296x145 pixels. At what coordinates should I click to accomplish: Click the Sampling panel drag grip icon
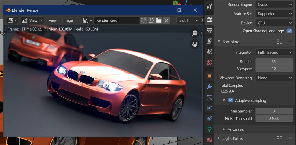tap(290, 42)
